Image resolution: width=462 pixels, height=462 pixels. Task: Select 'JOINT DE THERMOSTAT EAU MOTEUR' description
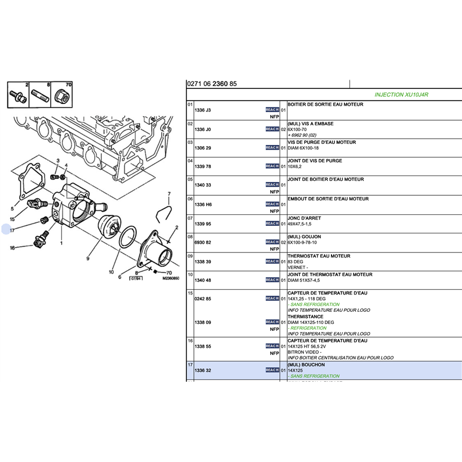tap(330, 274)
